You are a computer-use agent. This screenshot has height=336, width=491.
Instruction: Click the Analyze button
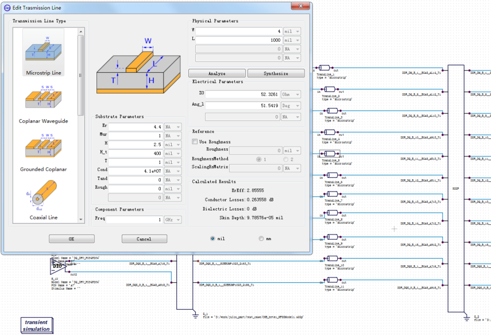pos(217,73)
